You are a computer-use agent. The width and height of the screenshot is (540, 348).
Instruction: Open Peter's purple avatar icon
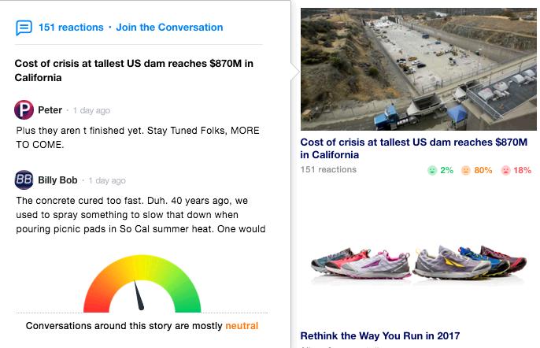(24, 110)
